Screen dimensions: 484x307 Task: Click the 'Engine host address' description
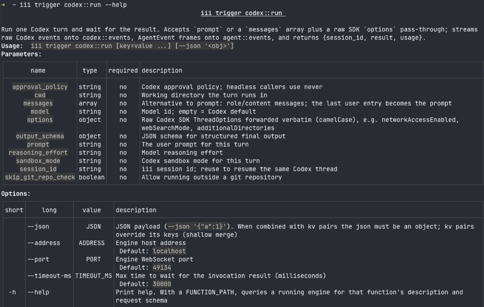(151, 243)
